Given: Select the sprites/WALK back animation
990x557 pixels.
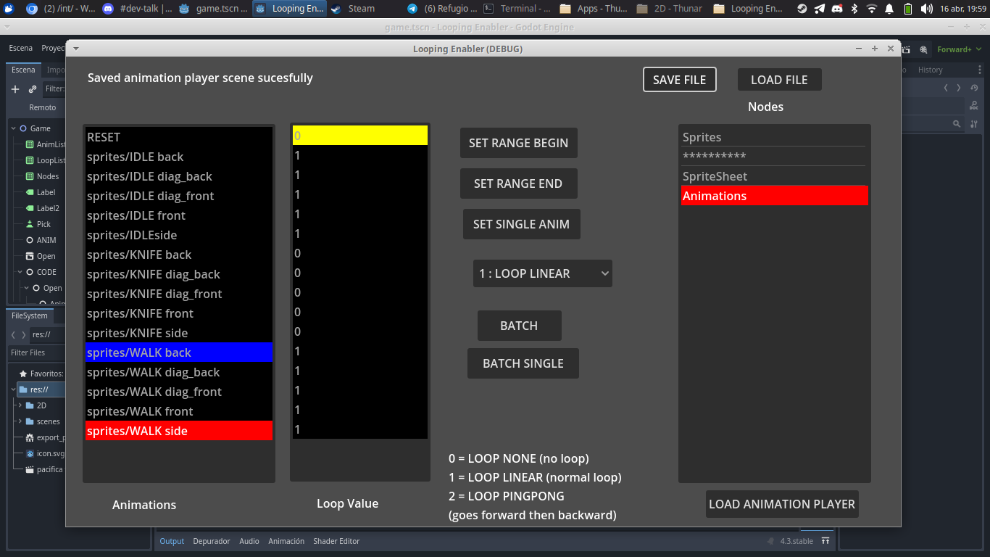Looking at the screenshot, I should 179,352.
